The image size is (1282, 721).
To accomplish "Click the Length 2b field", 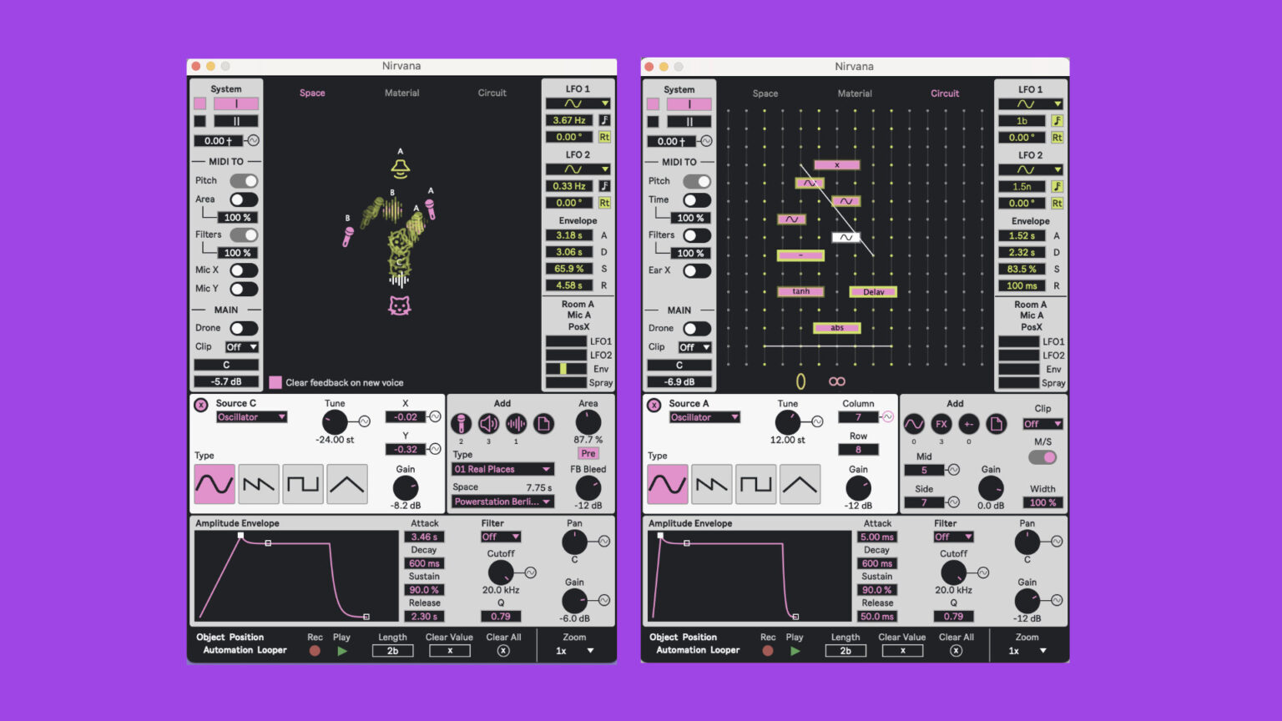I will click(x=392, y=650).
